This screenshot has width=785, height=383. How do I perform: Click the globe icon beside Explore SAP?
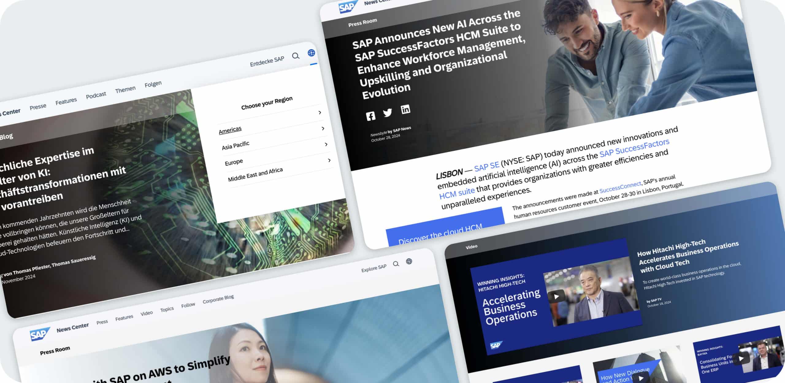pyautogui.click(x=409, y=261)
